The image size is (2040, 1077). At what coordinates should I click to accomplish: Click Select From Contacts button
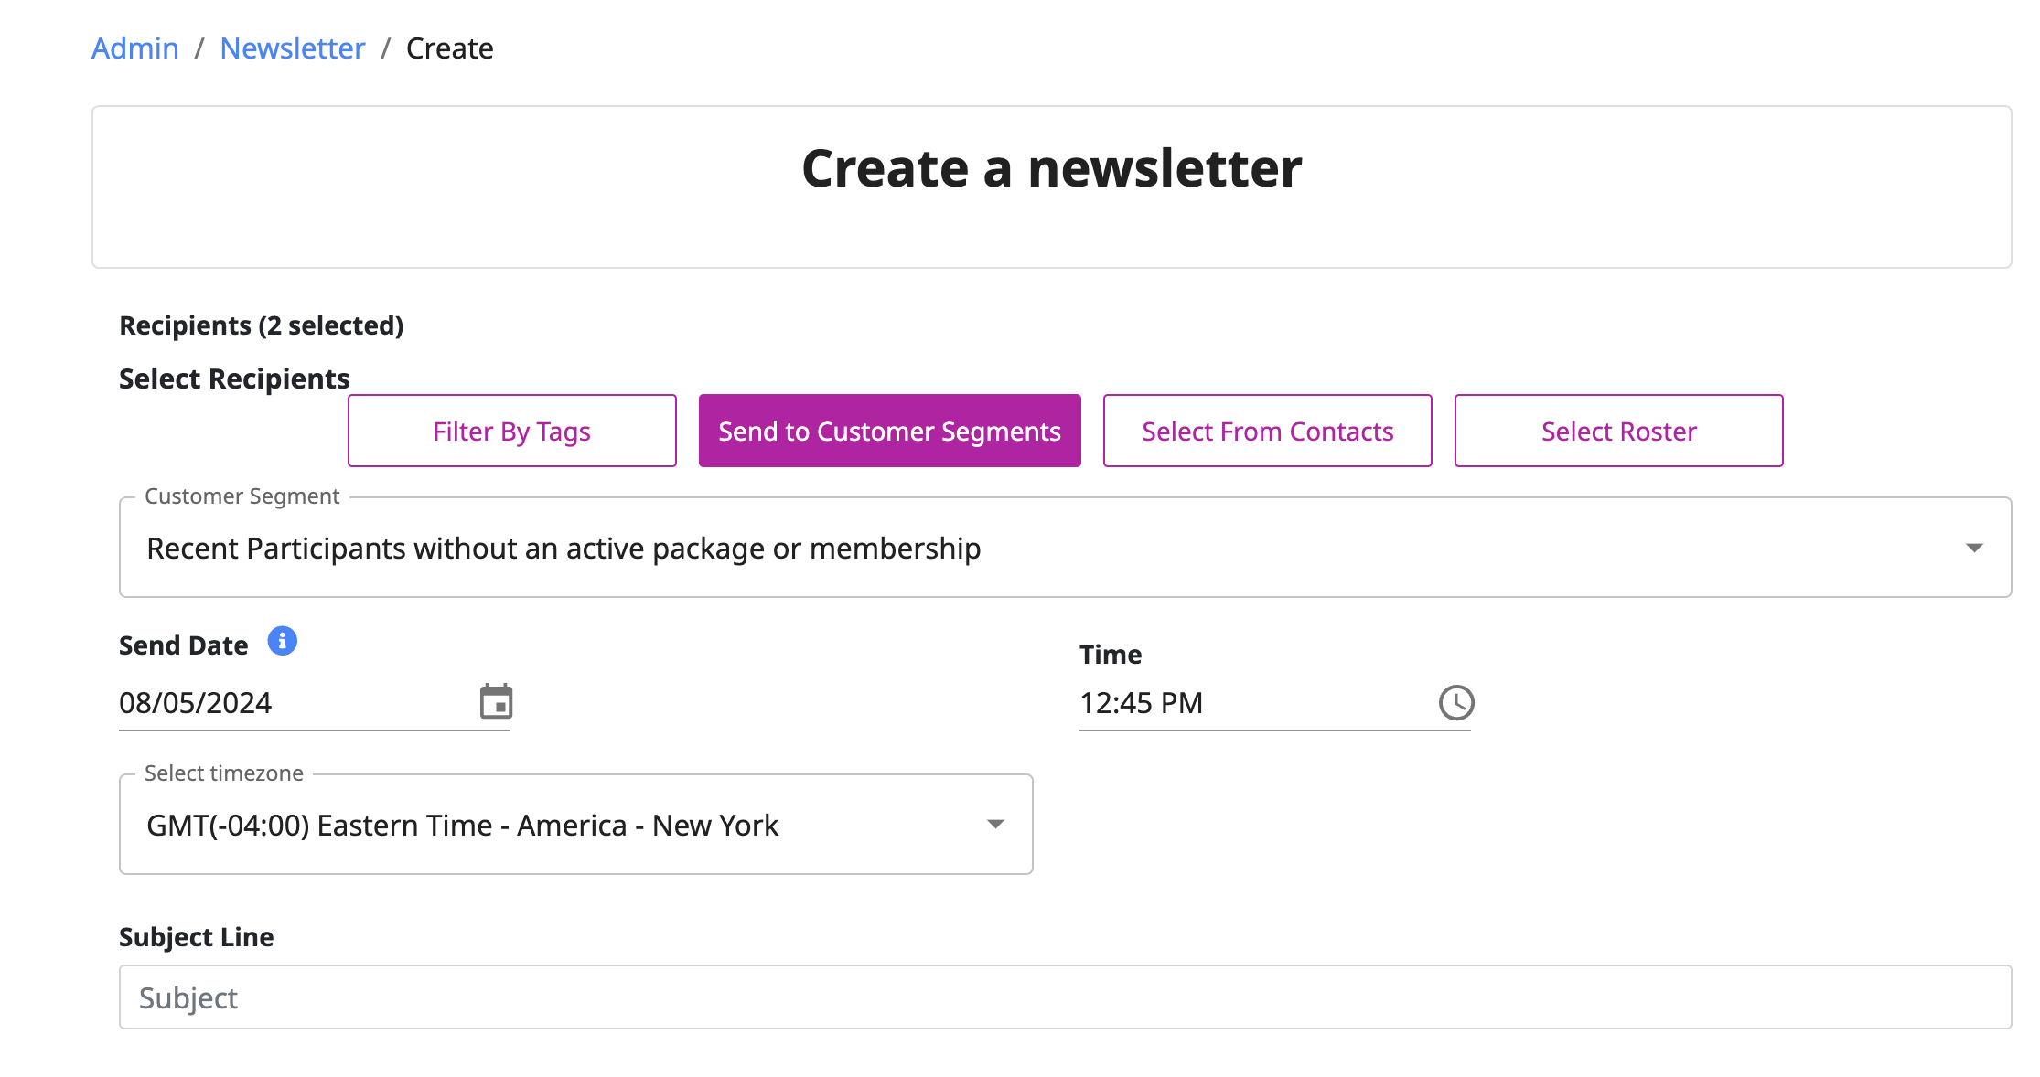tap(1268, 431)
